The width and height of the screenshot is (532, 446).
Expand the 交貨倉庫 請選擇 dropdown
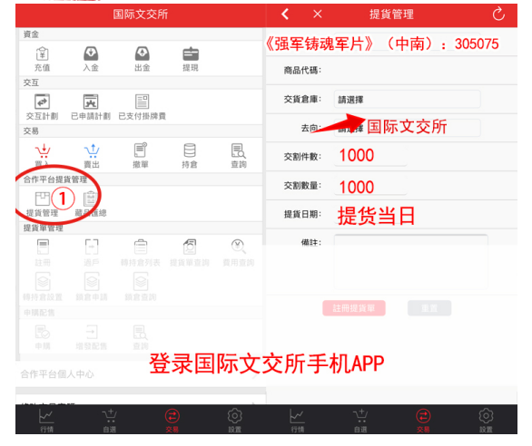pyautogui.click(x=407, y=100)
